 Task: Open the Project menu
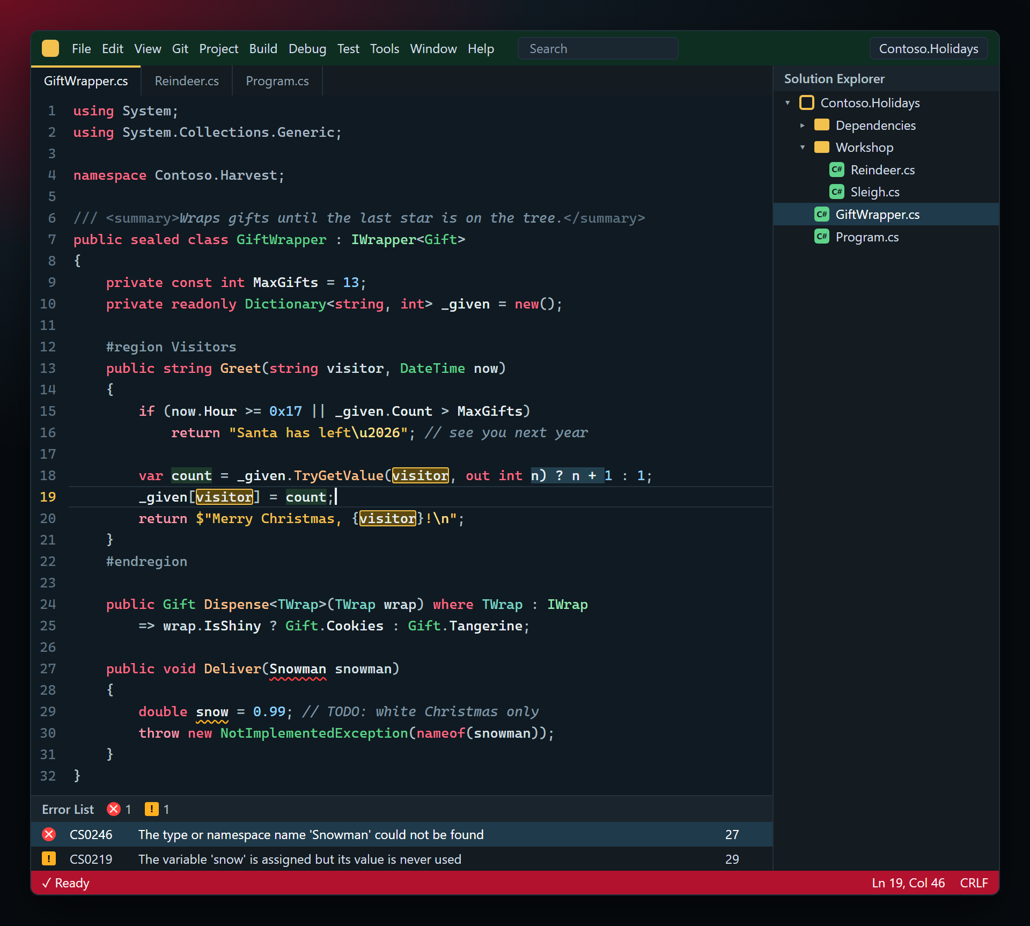click(x=219, y=49)
